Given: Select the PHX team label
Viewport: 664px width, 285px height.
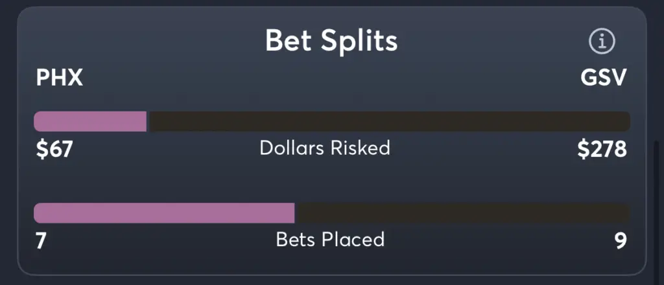Looking at the screenshot, I should [59, 78].
